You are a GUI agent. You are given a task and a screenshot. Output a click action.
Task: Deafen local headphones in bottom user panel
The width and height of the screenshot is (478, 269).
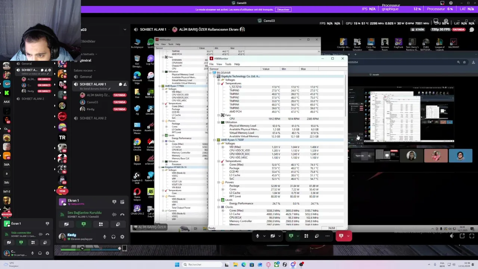(40, 253)
